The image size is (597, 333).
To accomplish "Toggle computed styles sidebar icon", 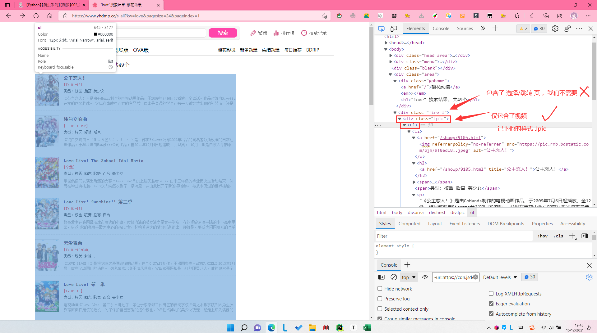I will coord(585,236).
